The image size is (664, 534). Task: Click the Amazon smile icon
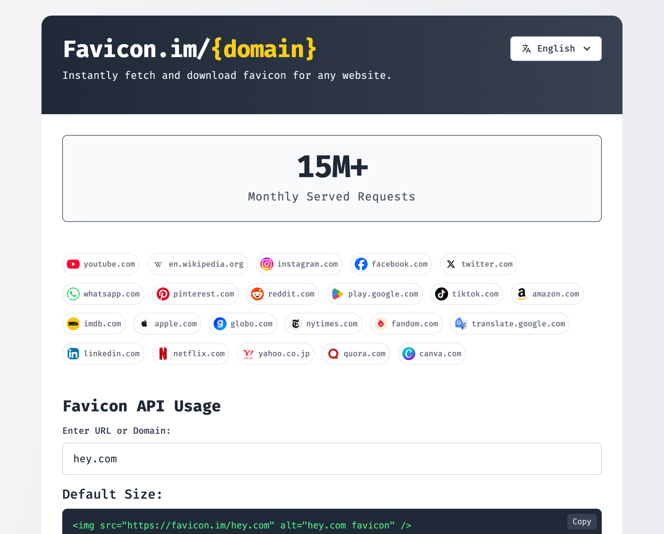[521, 294]
